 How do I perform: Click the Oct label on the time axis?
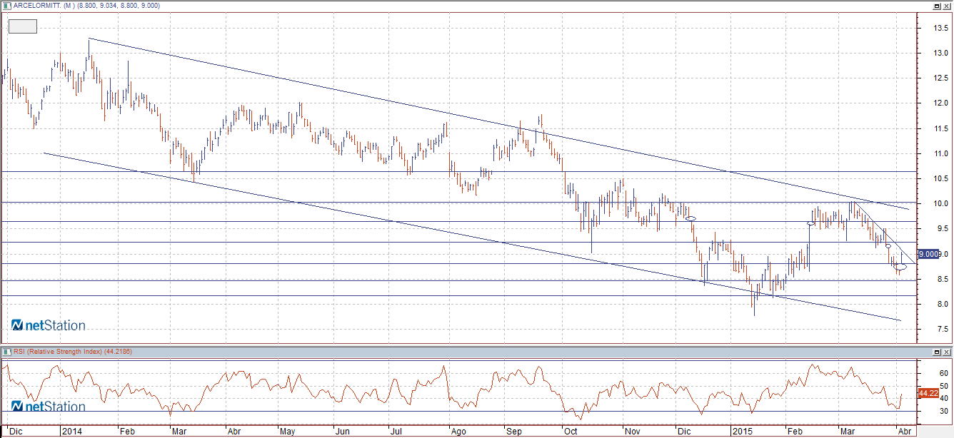pyautogui.click(x=571, y=432)
